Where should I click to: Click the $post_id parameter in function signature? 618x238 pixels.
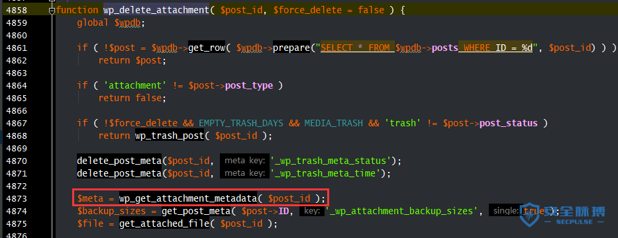tap(241, 10)
